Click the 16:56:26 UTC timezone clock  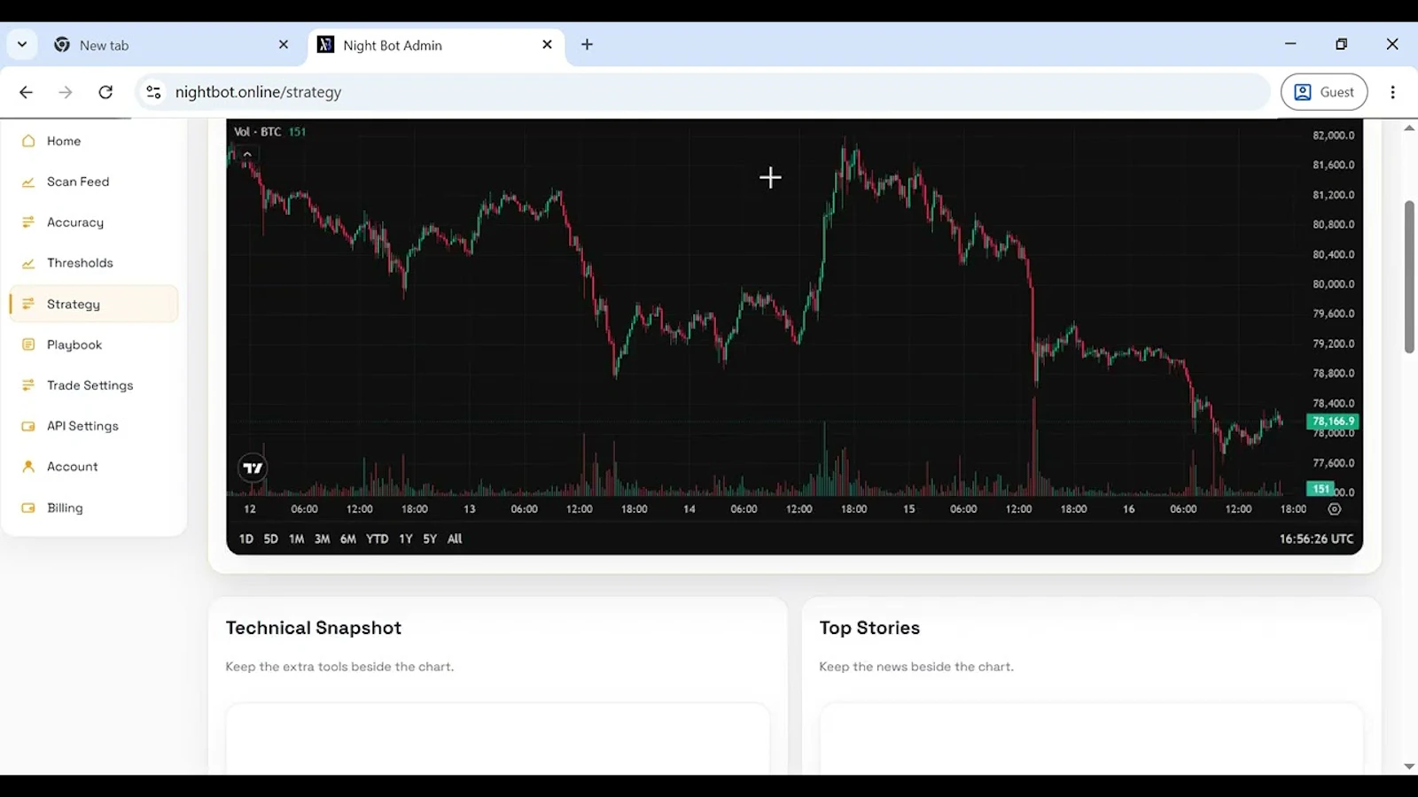[x=1316, y=538]
